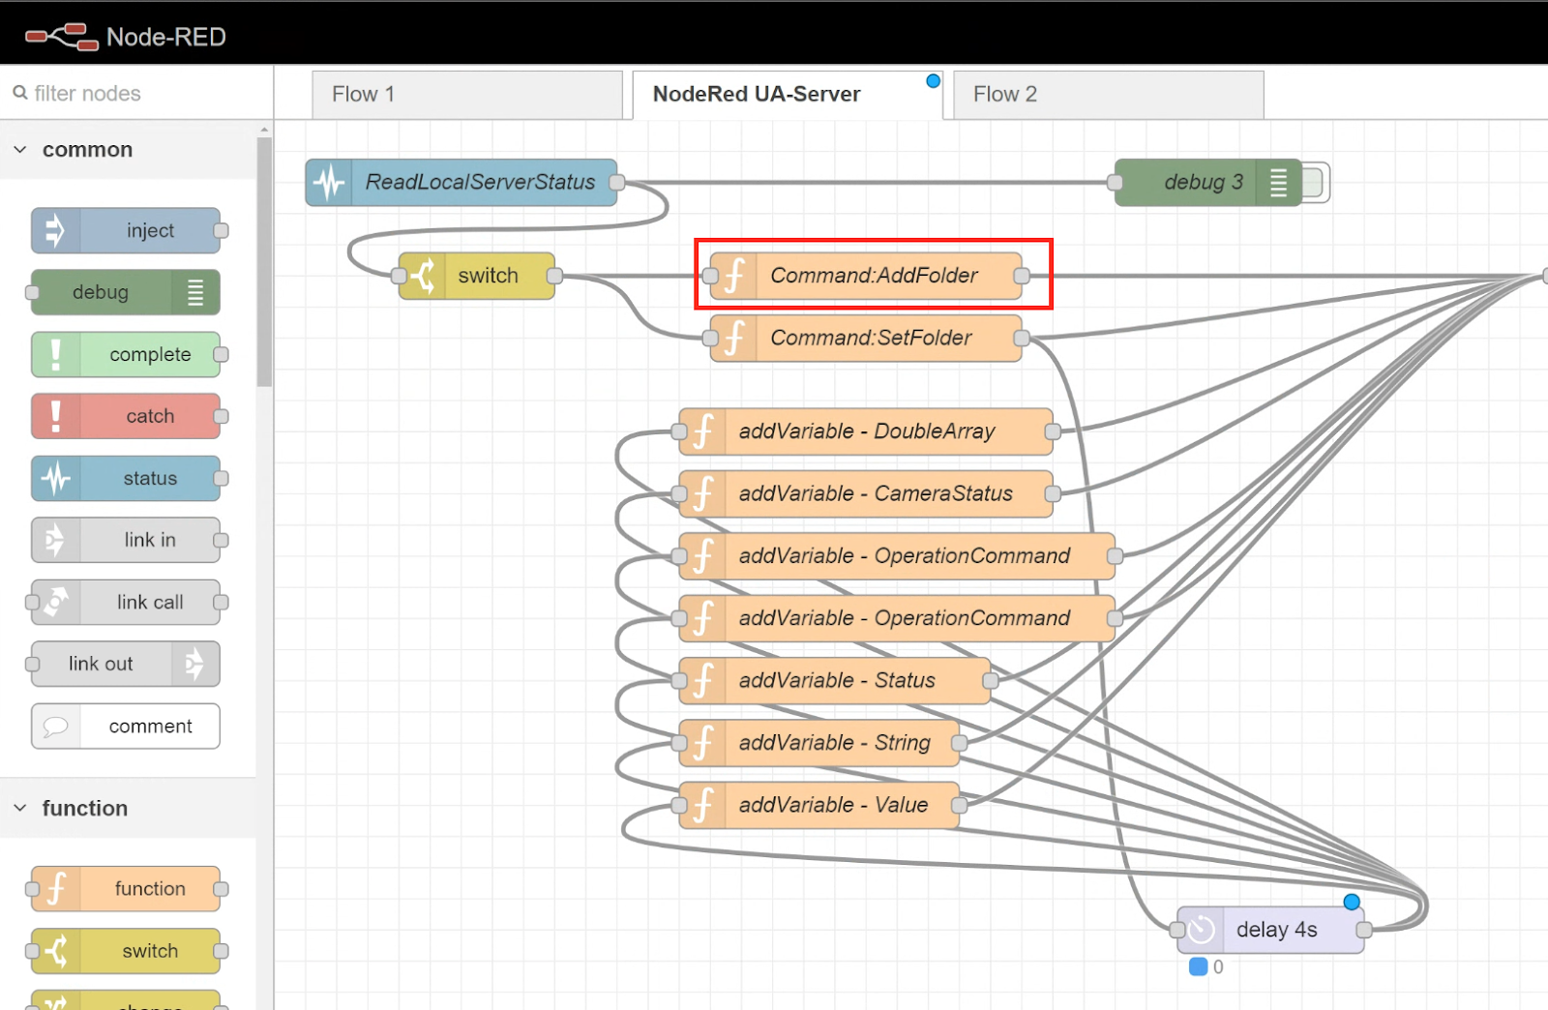Image resolution: width=1548 pixels, height=1010 pixels.
Task: Select the delay 4s node
Action: pyautogui.click(x=1270, y=930)
